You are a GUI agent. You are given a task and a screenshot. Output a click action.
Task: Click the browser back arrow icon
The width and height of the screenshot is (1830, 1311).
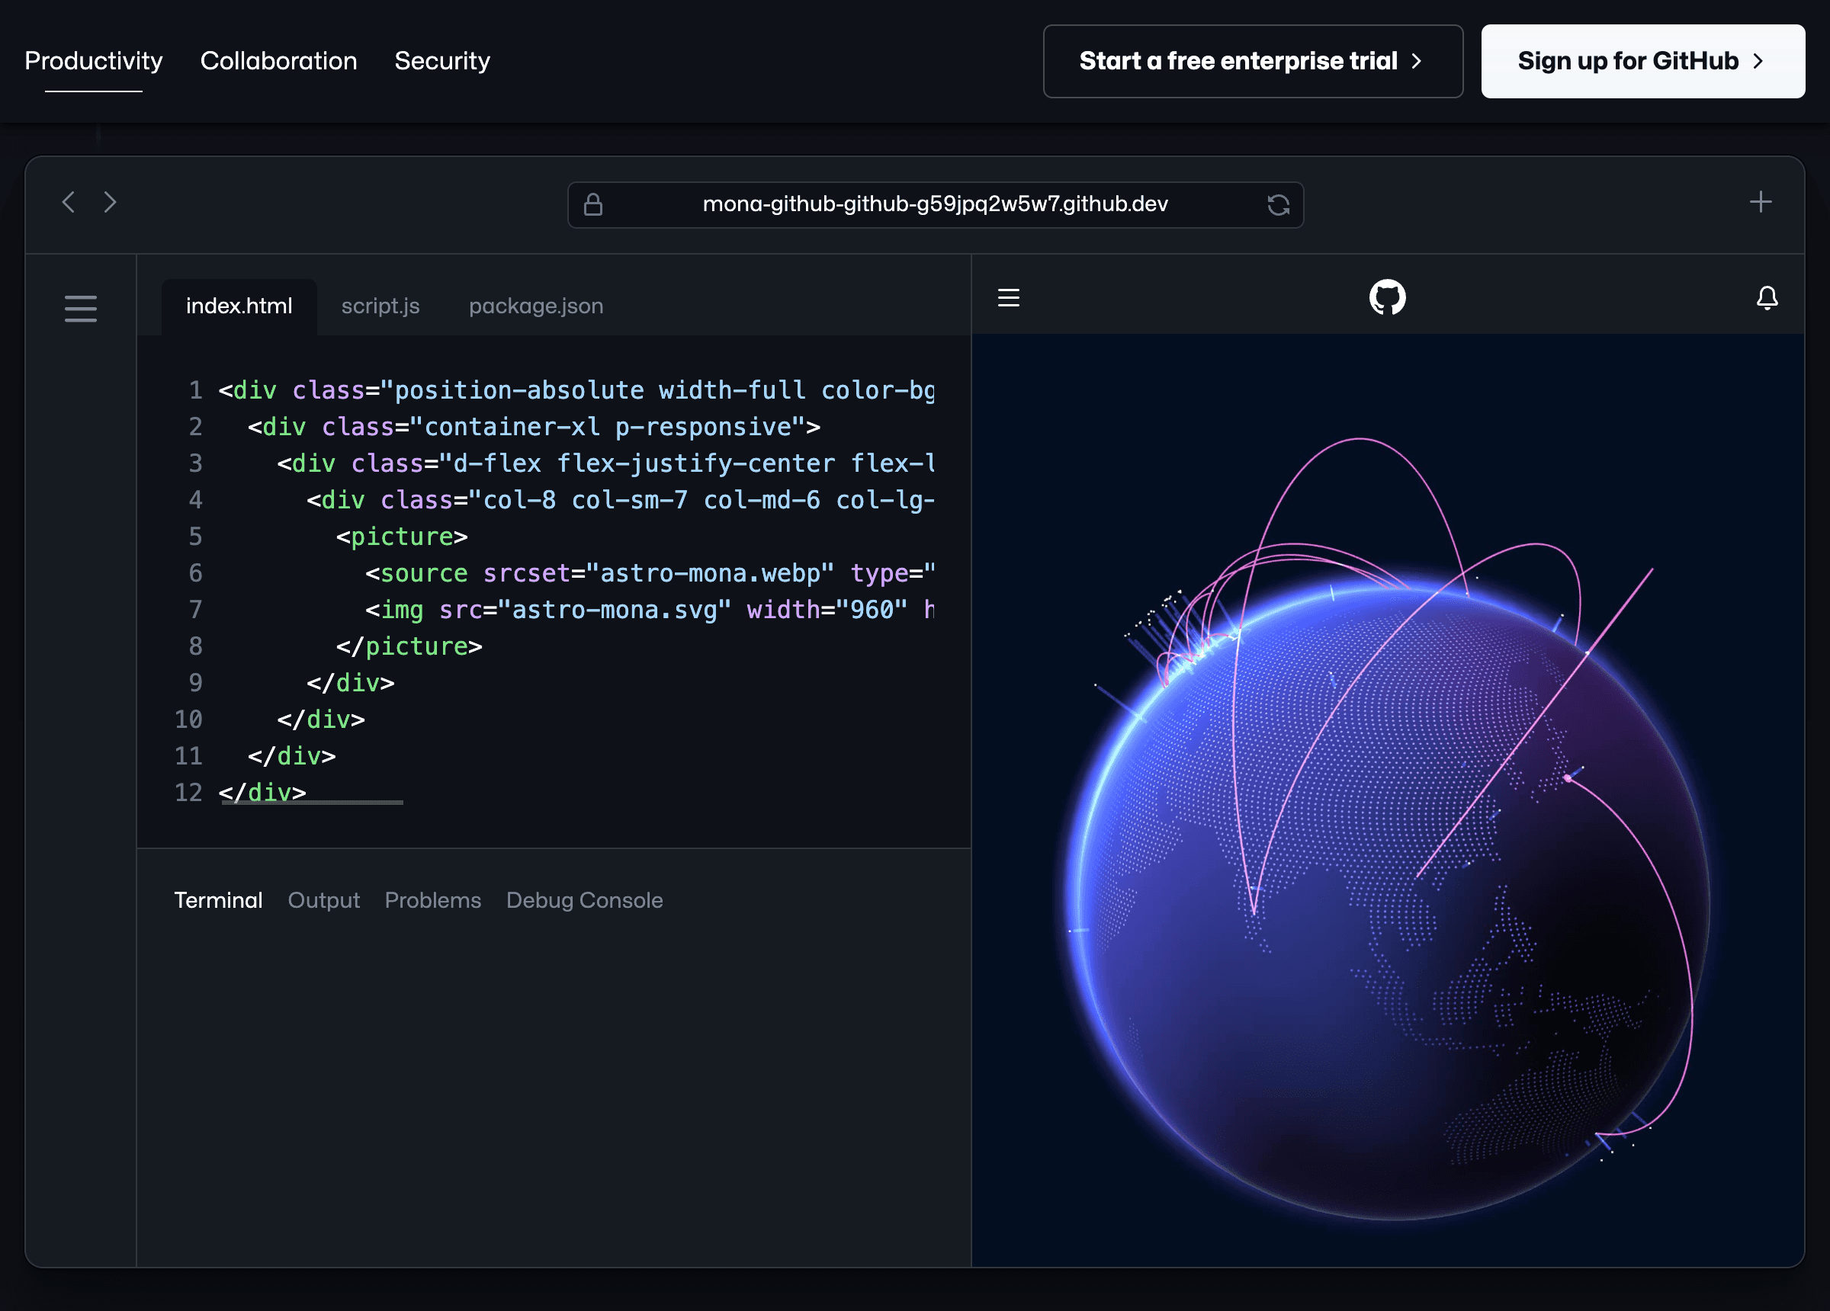coord(69,202)
